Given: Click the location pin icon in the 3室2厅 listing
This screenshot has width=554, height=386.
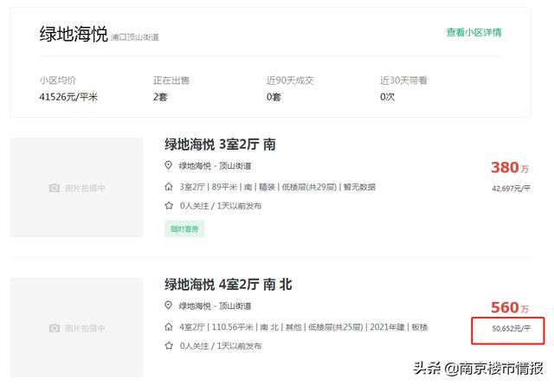Looking at the screenshot, I should [169, 165].
